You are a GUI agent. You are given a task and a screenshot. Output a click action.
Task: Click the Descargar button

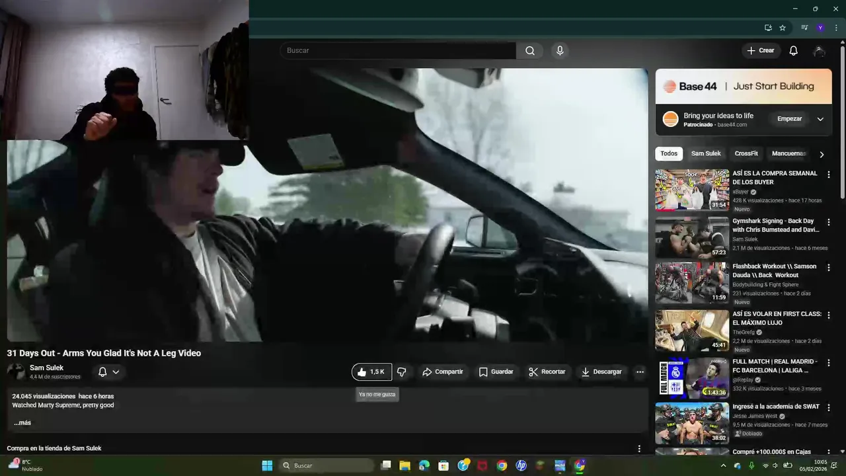pos(601,372)
